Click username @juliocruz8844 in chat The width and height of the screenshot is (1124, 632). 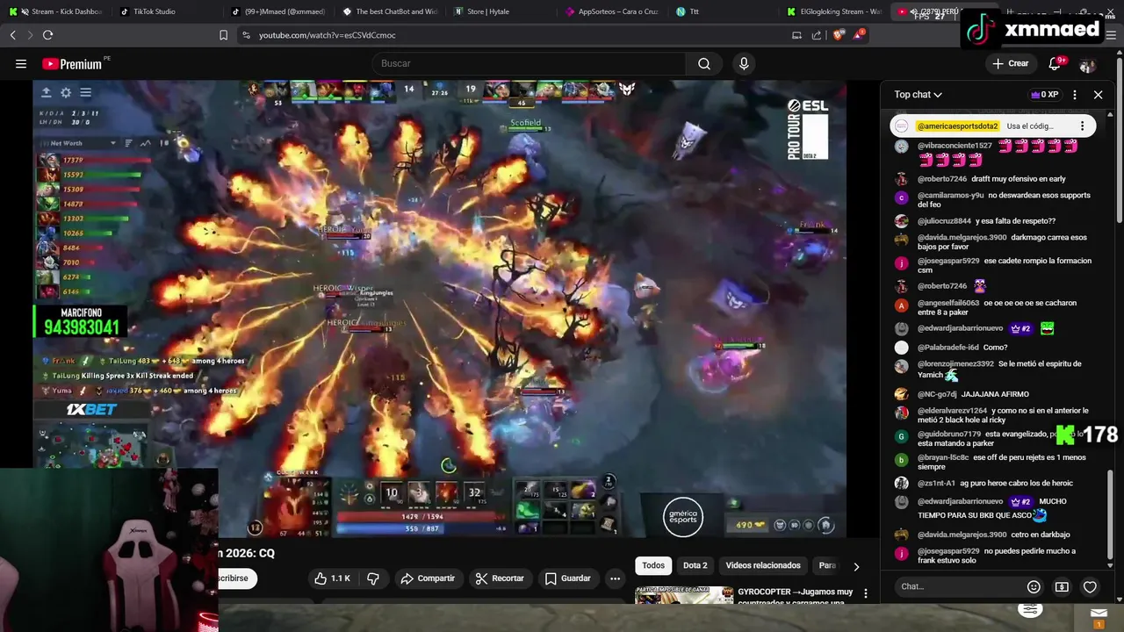945,221
